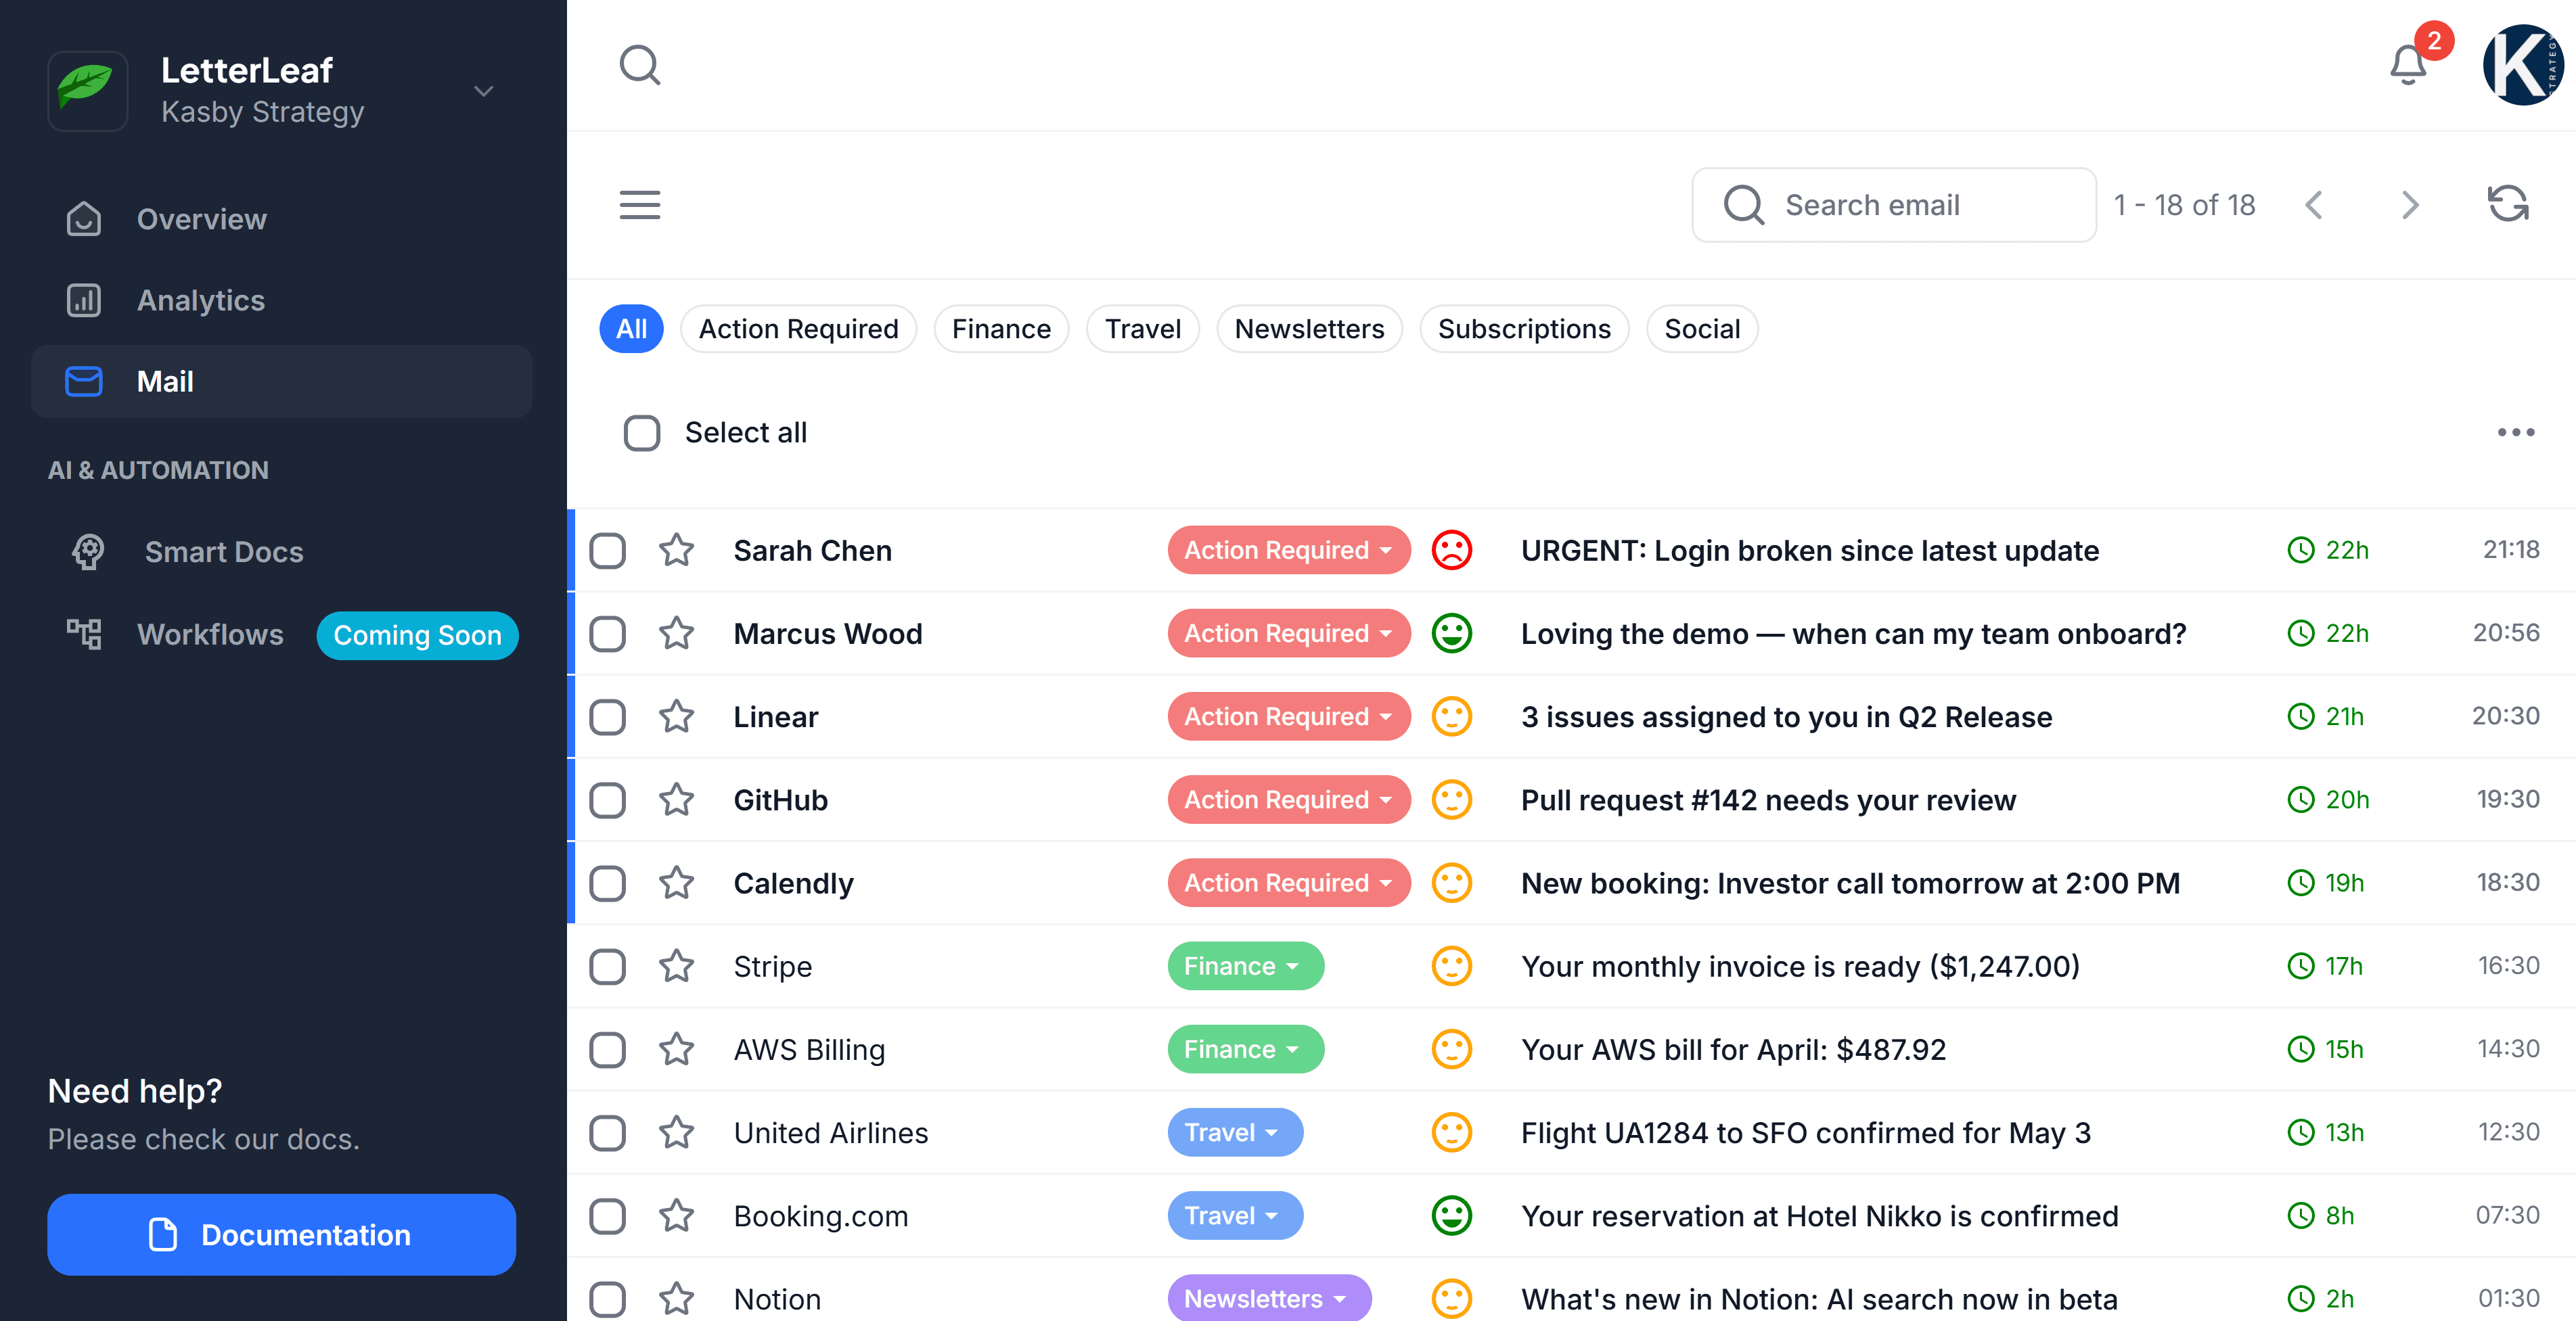The width and height of the screenshot is (2576, 1321).
Task: Open the URGENT Login broken email subject
Action: point(1809,550)
